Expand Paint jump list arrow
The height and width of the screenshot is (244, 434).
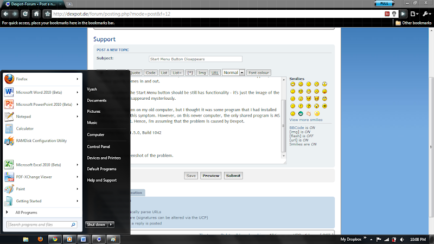(78, 189)
